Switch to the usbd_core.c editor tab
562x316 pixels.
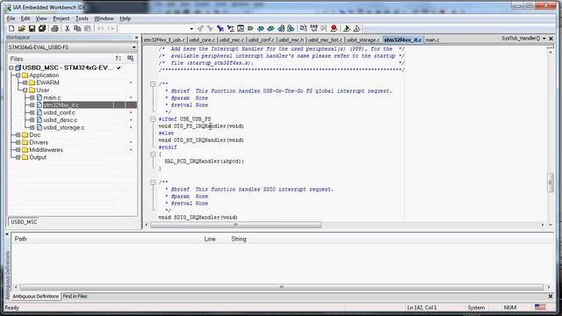202,39
